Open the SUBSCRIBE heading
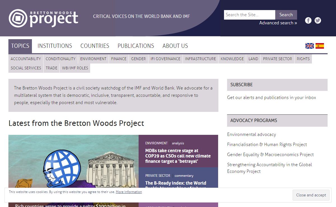This screenshot has height=207, width=336. [277, 85]
